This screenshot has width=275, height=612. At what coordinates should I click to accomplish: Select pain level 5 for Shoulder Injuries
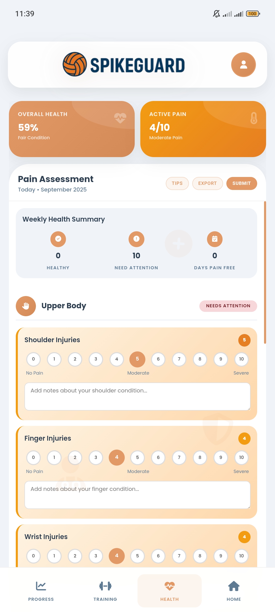pyautogui.click(x=137, y=359)
